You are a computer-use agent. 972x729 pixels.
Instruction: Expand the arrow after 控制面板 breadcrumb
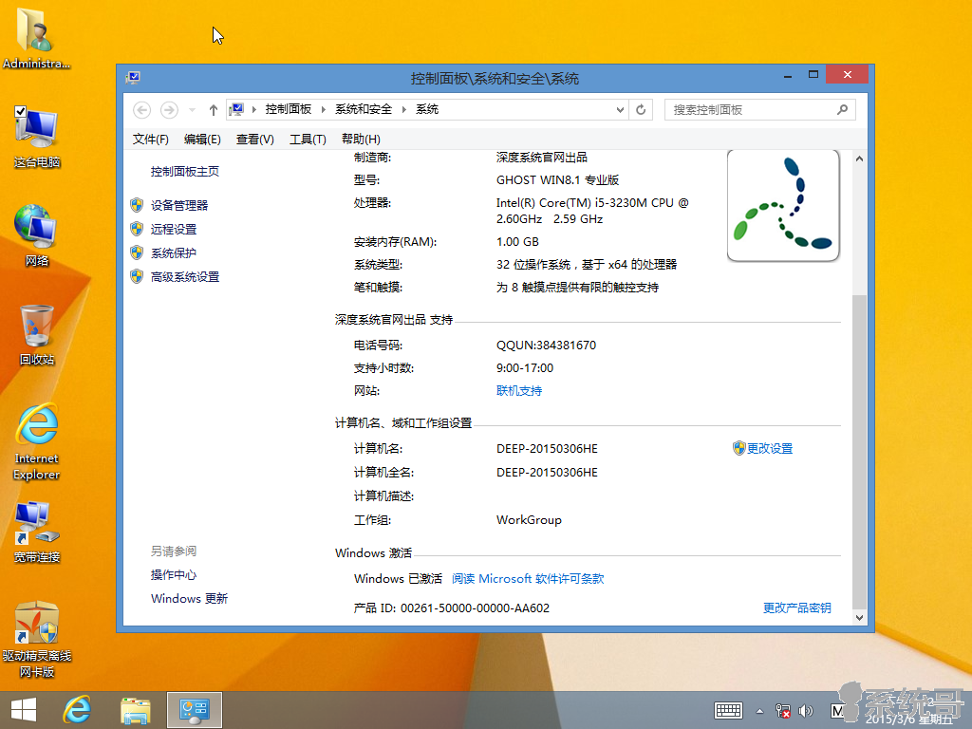pyautogui.click(x=323, y=110)
